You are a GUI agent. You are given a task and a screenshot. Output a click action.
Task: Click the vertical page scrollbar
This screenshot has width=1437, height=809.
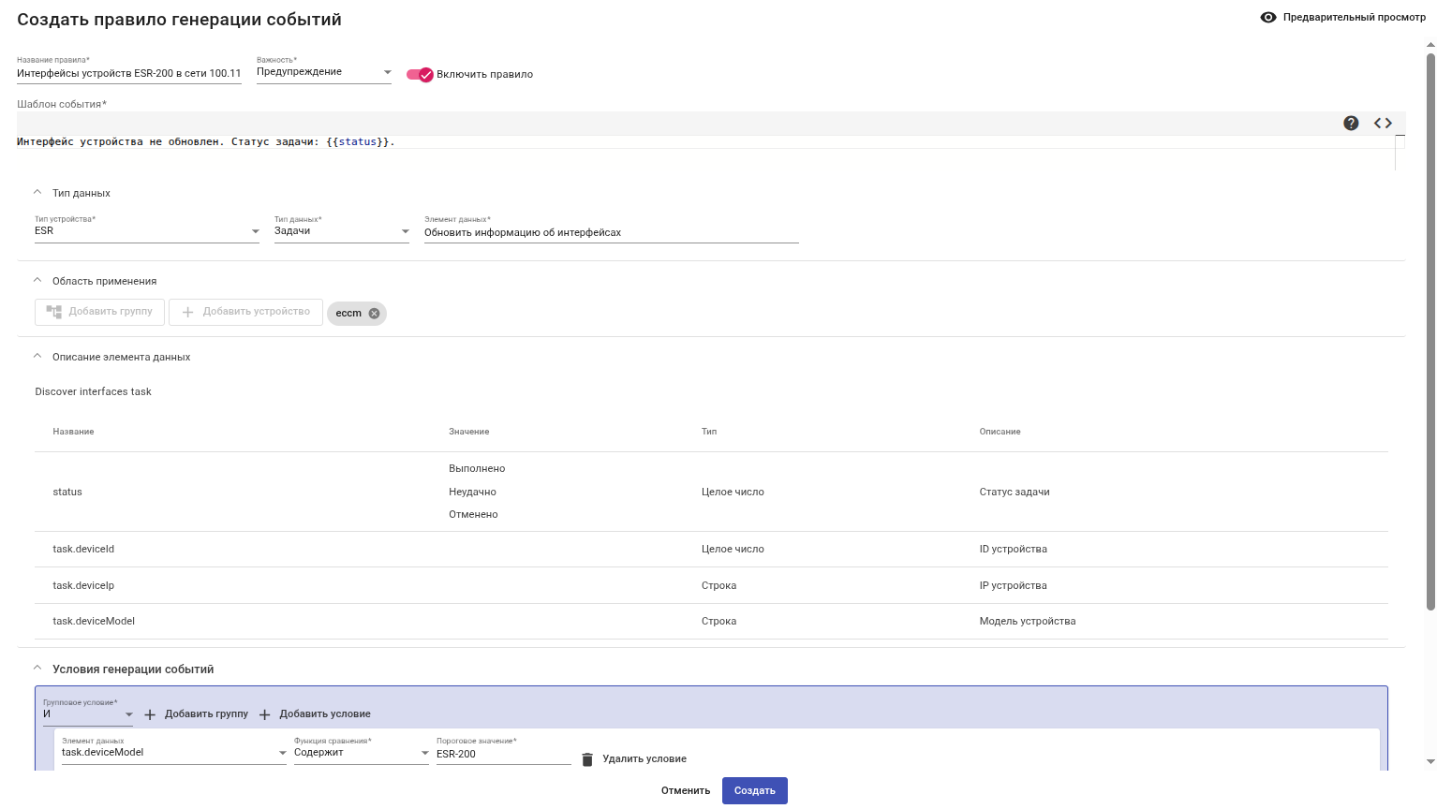(1430, 328)
